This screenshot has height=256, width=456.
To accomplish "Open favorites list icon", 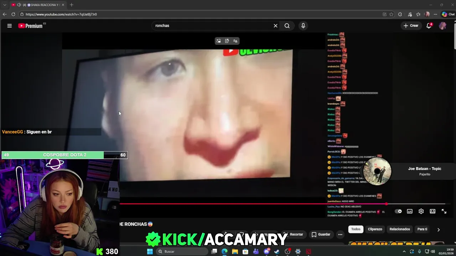I will 418,14.
